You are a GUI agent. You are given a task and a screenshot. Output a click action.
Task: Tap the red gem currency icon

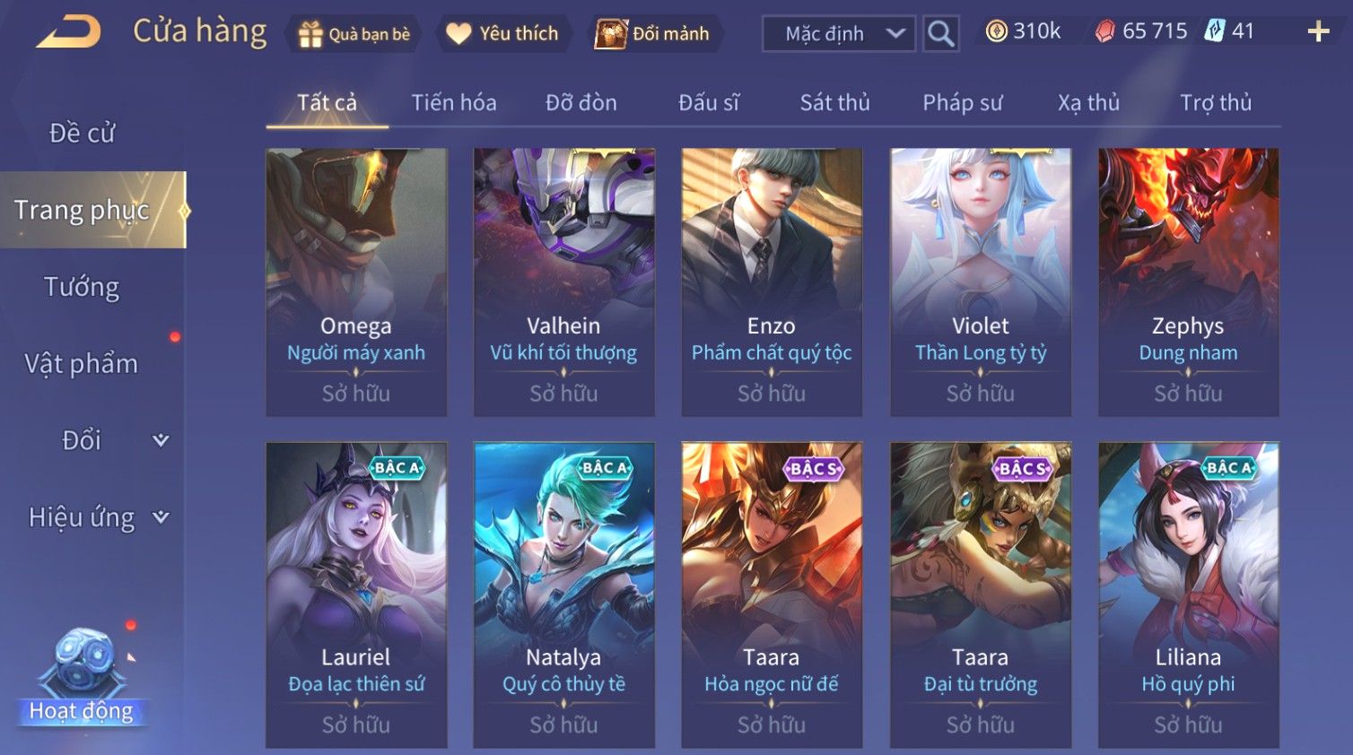pos(1104,31)
